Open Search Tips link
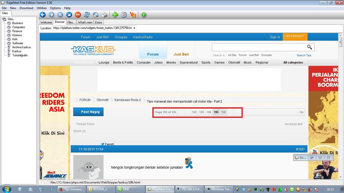Image resolution: width=344 pixels, height=193 pixels. pos(304,55)
